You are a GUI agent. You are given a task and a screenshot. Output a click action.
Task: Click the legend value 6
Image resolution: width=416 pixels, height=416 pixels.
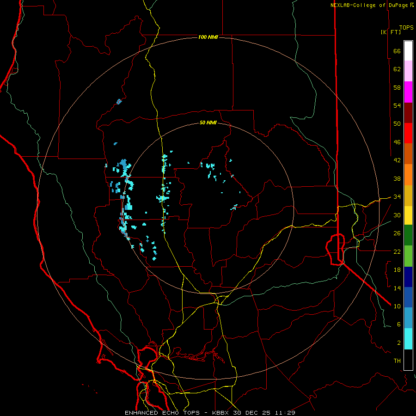click(399, 324)
